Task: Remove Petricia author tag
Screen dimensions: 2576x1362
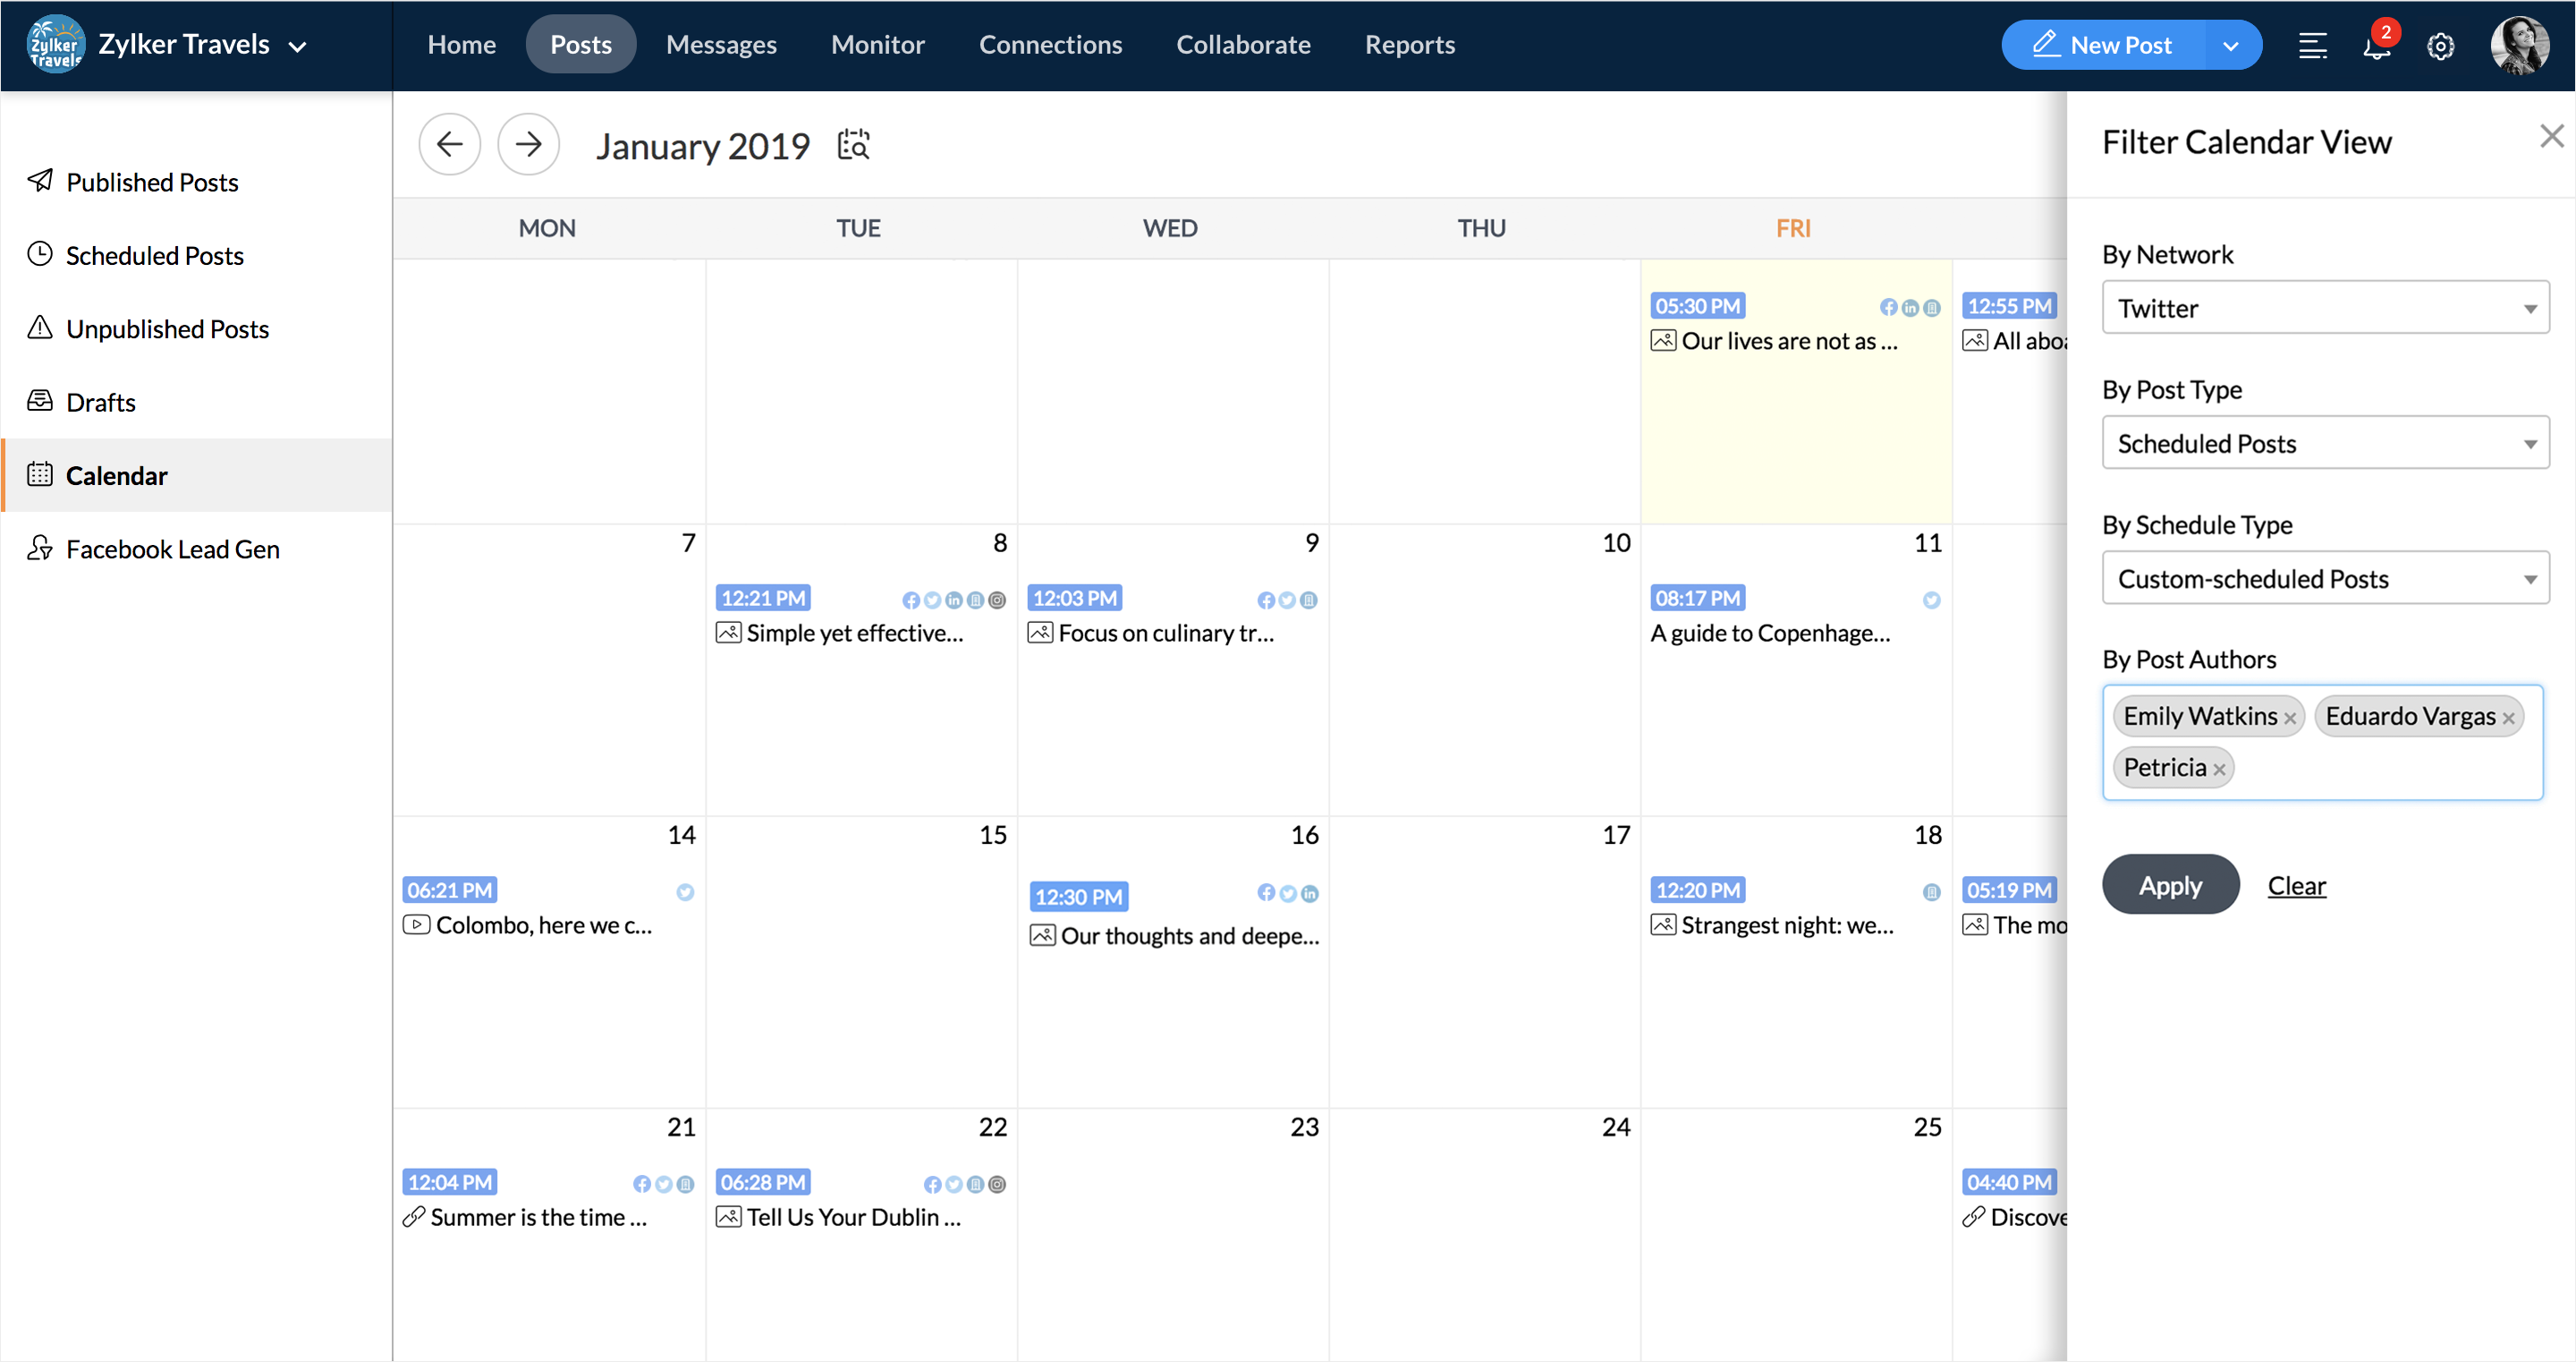Action: pyautogui.click(x=2219, y=770)
